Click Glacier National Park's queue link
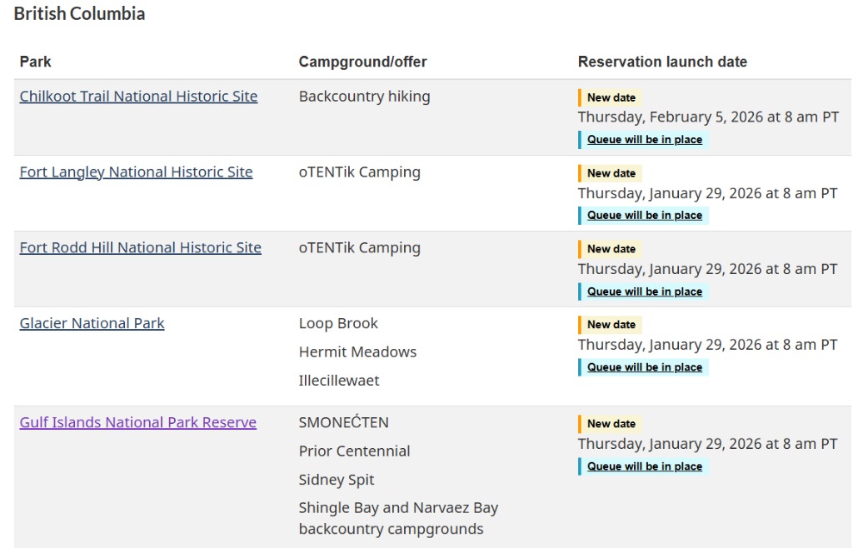Viewport: 853px width, 548px height. (x=644, y=367)
